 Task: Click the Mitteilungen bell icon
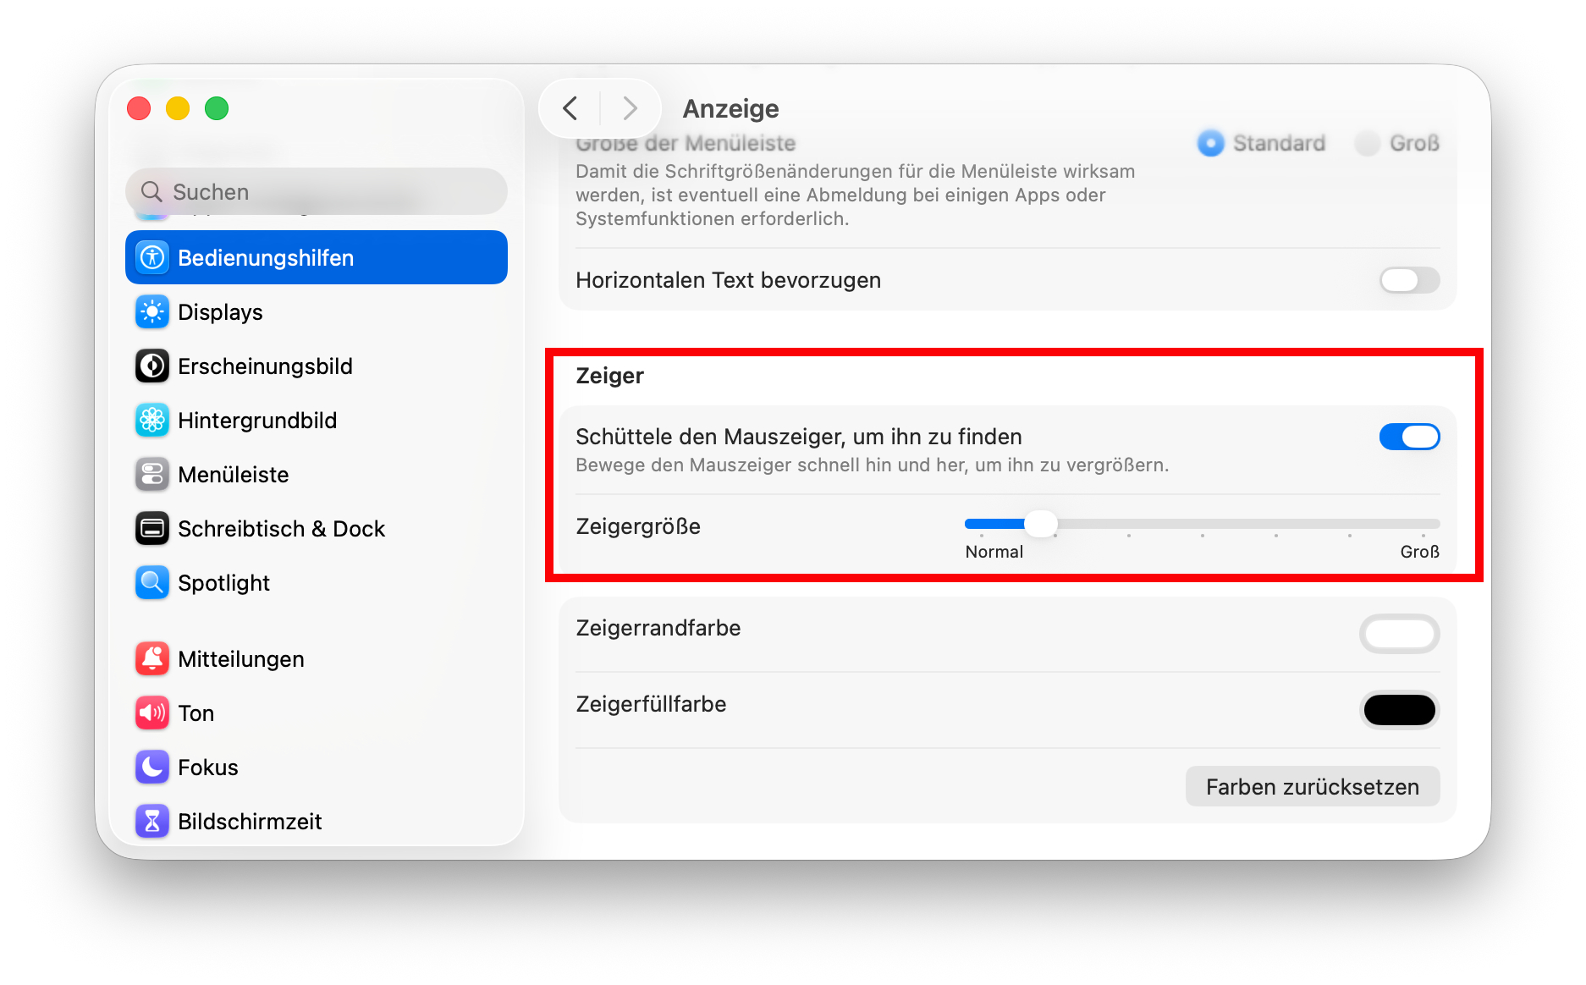(152, 659)
